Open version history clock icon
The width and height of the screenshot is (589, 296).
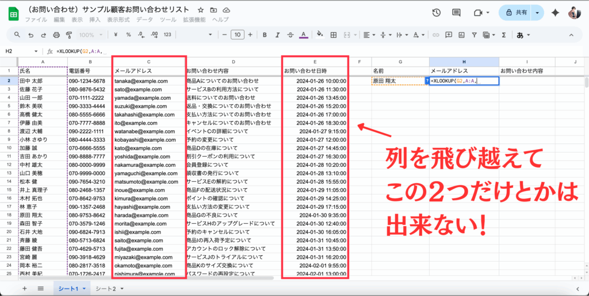coord(436,13)
